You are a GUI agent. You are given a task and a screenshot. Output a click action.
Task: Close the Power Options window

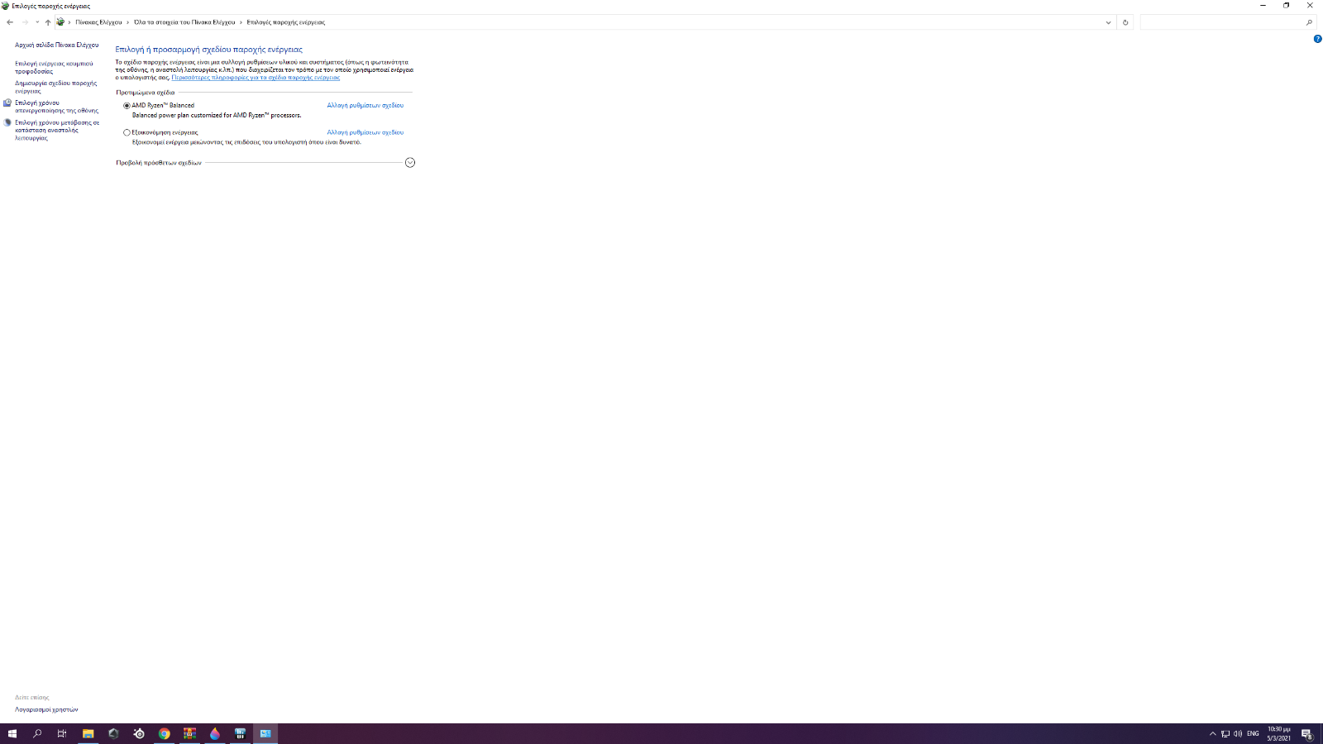[x=1310, y=6]
